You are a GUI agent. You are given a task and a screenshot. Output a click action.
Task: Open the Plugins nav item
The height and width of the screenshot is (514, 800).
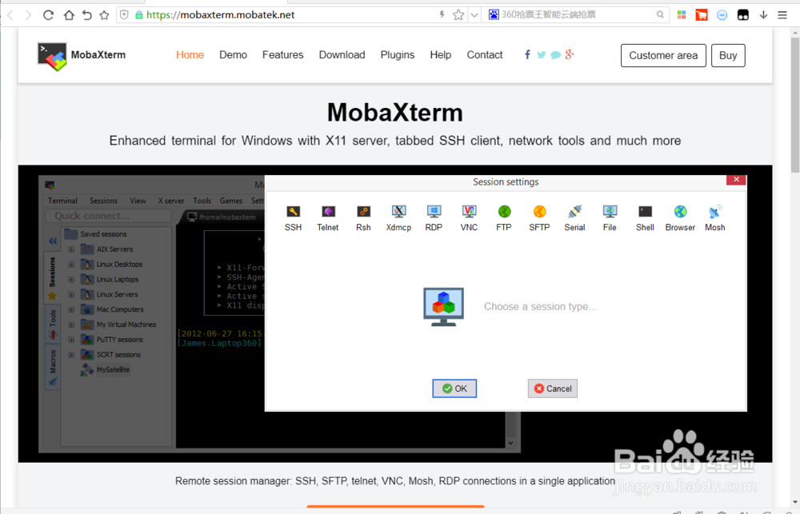[x=398, y=55]
